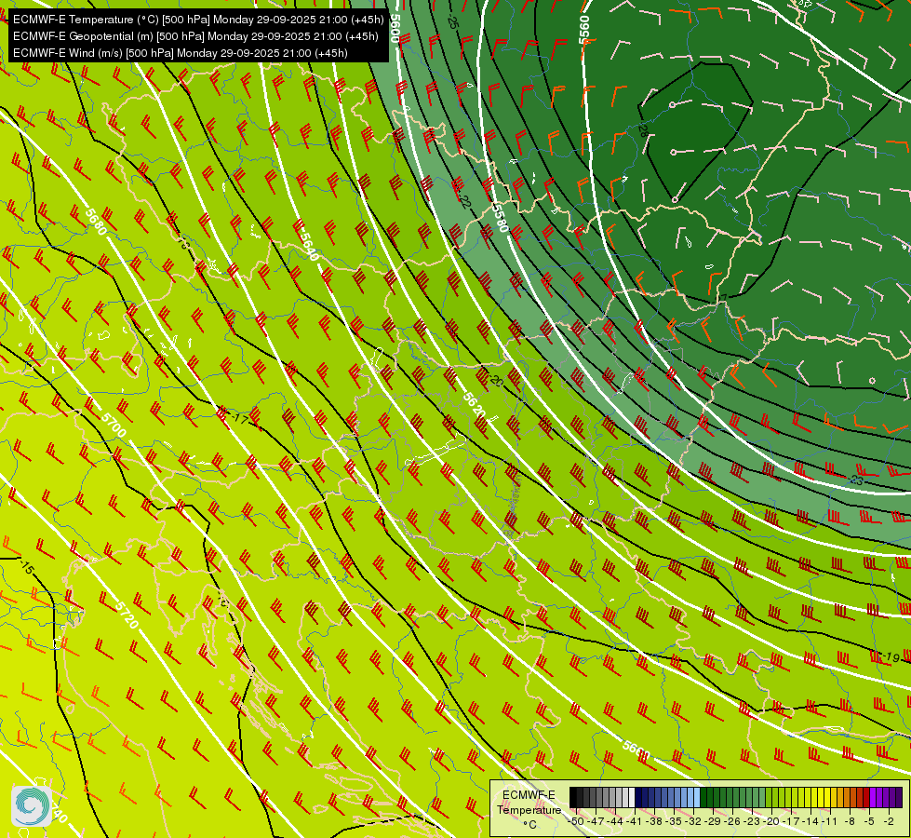Image resolution: width=911 pixels, height=838 pixels.
Task: Click the -23 isotherm label
Action: pos(857,481)
